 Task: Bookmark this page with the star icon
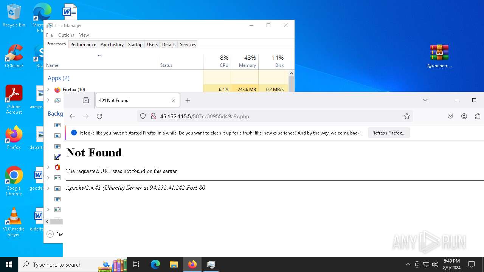point(407,116)
